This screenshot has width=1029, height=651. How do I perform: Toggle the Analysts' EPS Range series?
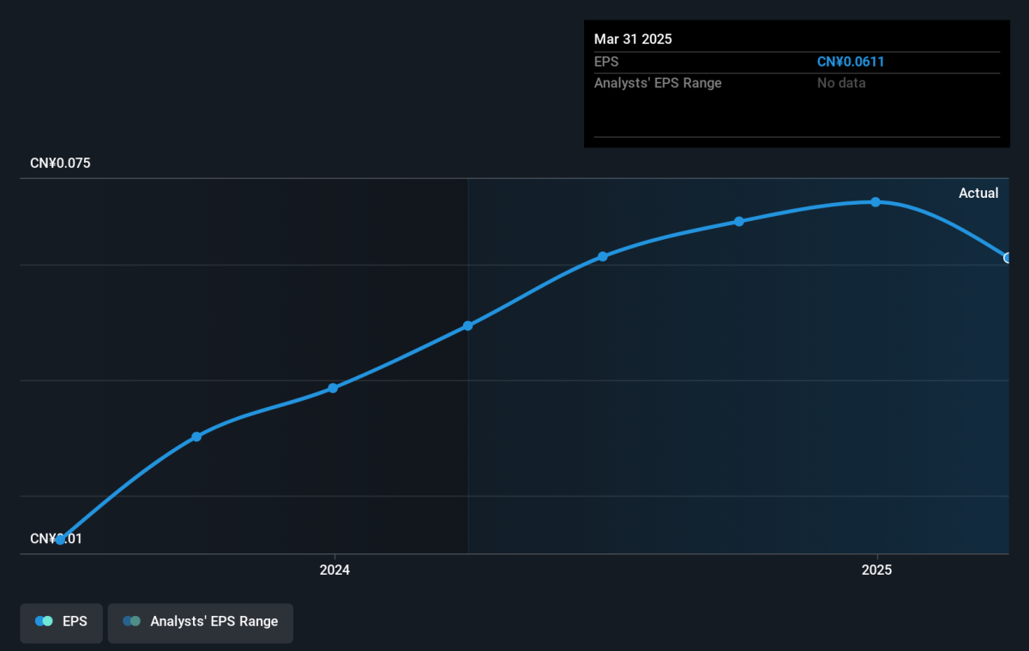(x=200, y=623)
